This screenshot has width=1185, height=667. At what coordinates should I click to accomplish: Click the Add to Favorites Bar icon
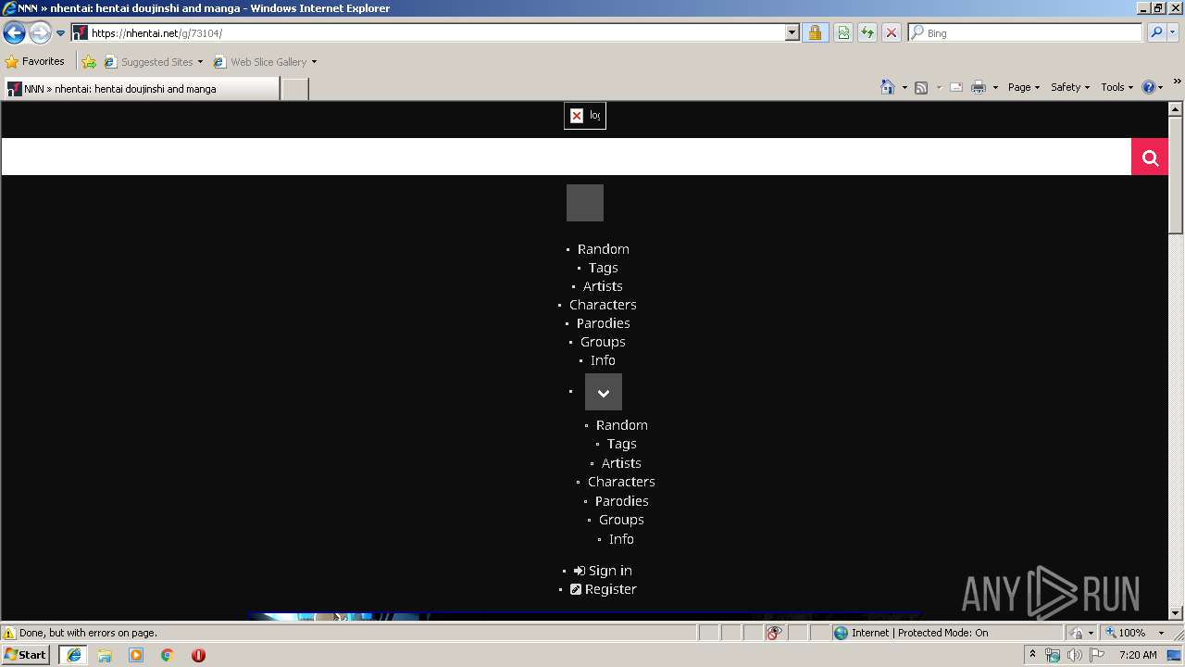pyautogui.click(x=89, y=62)
